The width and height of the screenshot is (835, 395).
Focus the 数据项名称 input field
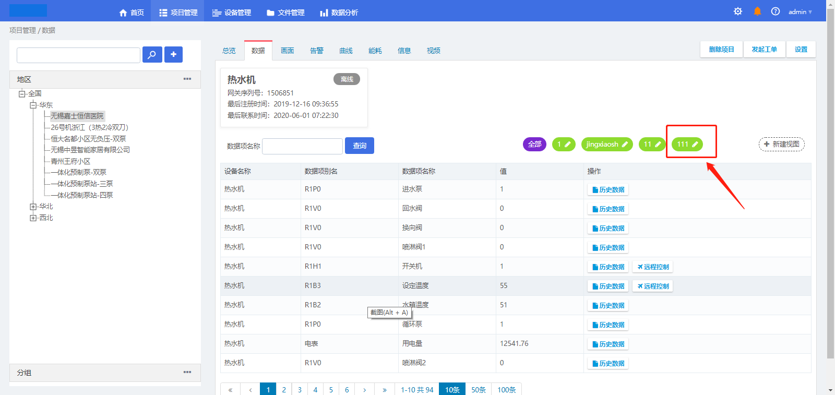point(303,146)
